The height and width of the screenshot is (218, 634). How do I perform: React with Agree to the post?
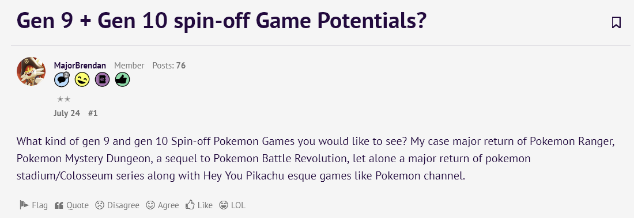(163, 205)
